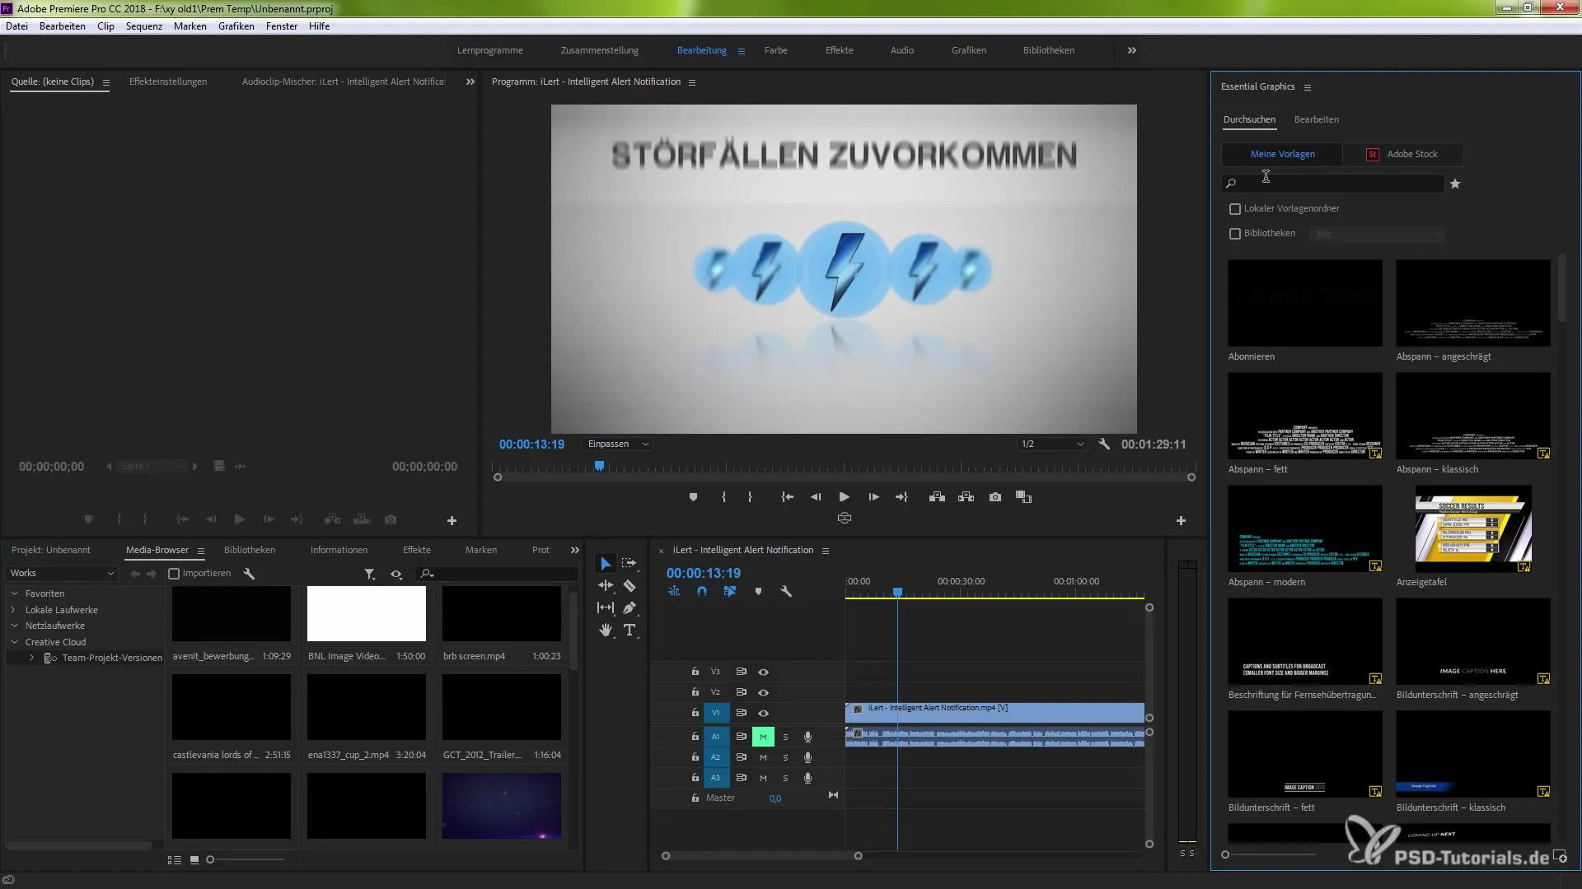1582x889 pixels.
Task: Switch to the Audio workspace
Action: [x=902, y=50]
